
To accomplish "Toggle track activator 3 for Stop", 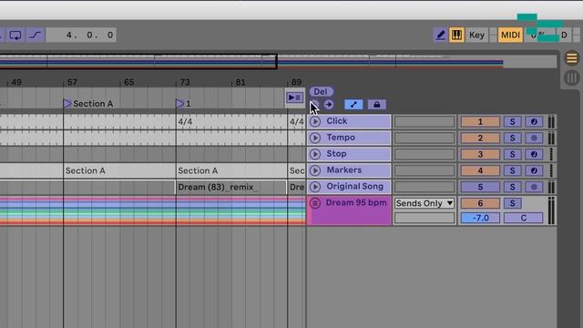I will (x=480, y=154).
